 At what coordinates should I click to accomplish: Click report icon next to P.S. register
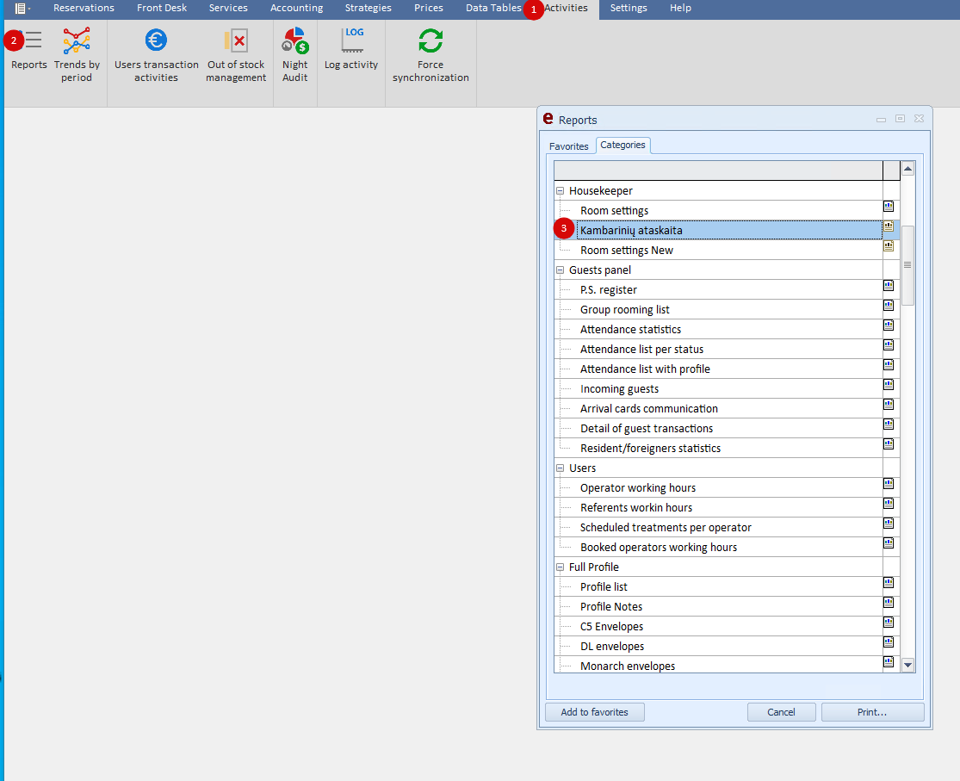(x=889, y=285)
